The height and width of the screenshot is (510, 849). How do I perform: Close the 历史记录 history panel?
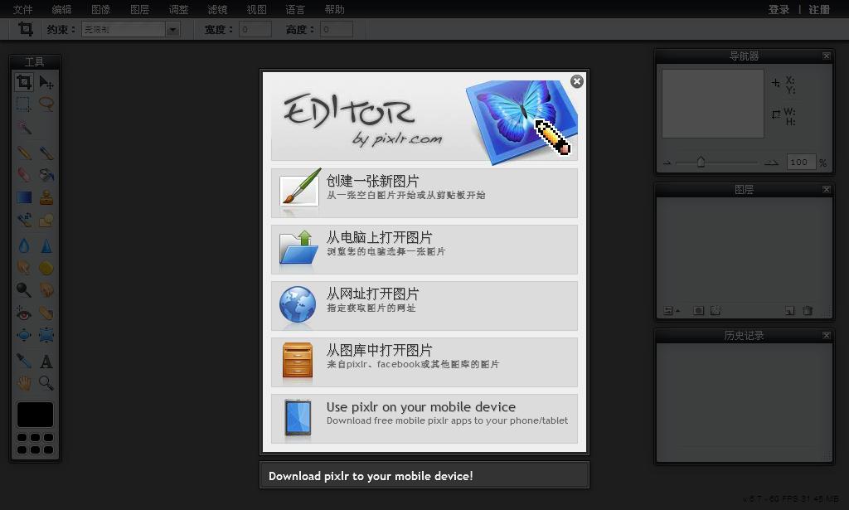pyautogui.click(x=827, y=335)
